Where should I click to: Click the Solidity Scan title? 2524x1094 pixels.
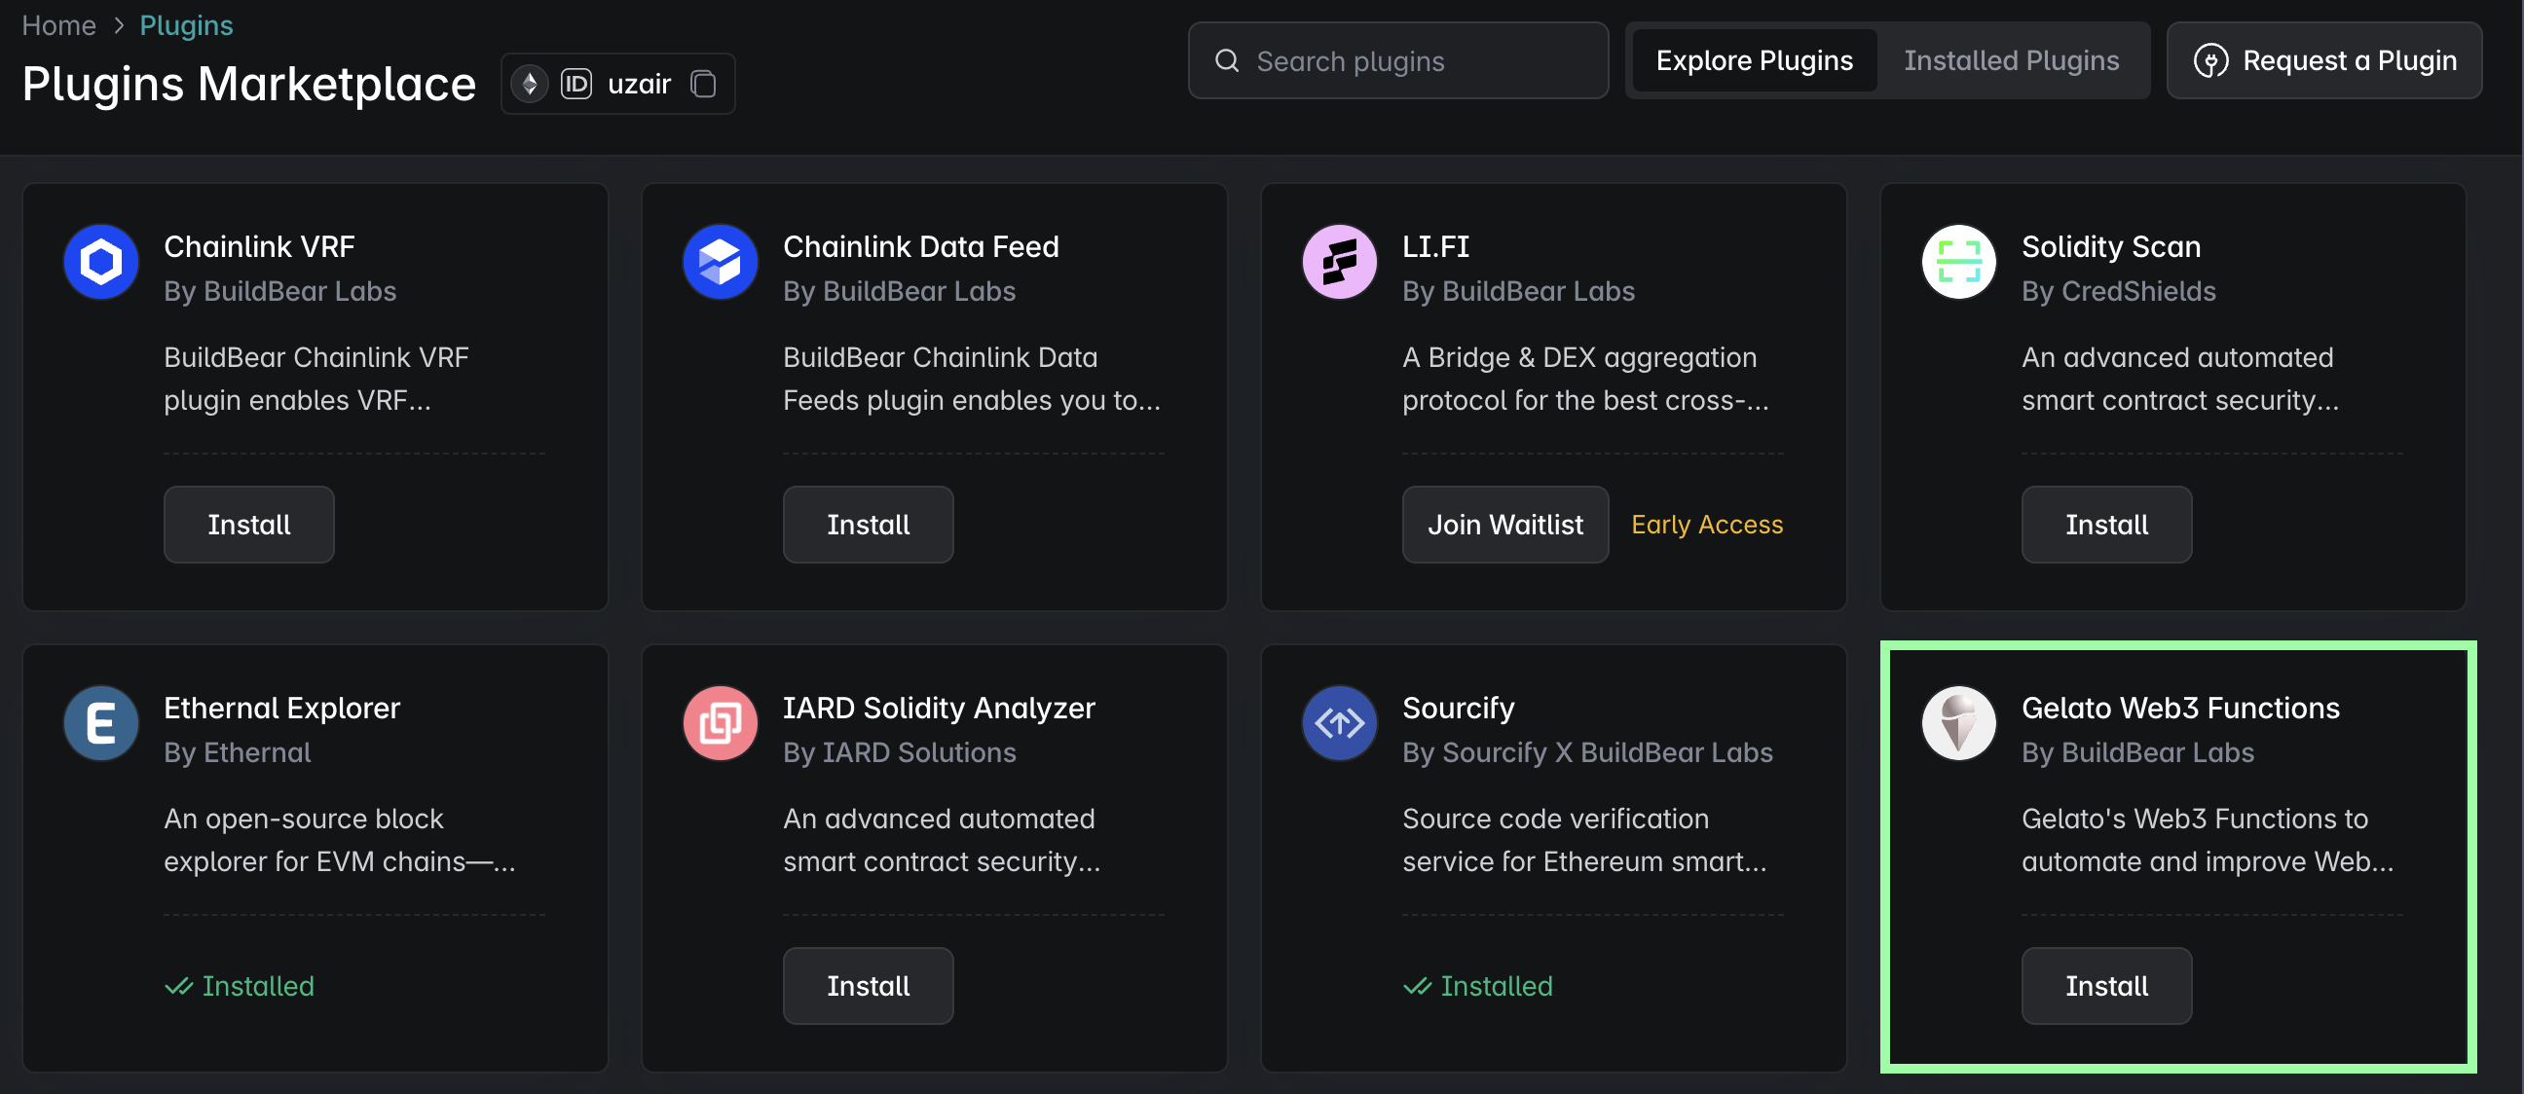[2111, 247]
